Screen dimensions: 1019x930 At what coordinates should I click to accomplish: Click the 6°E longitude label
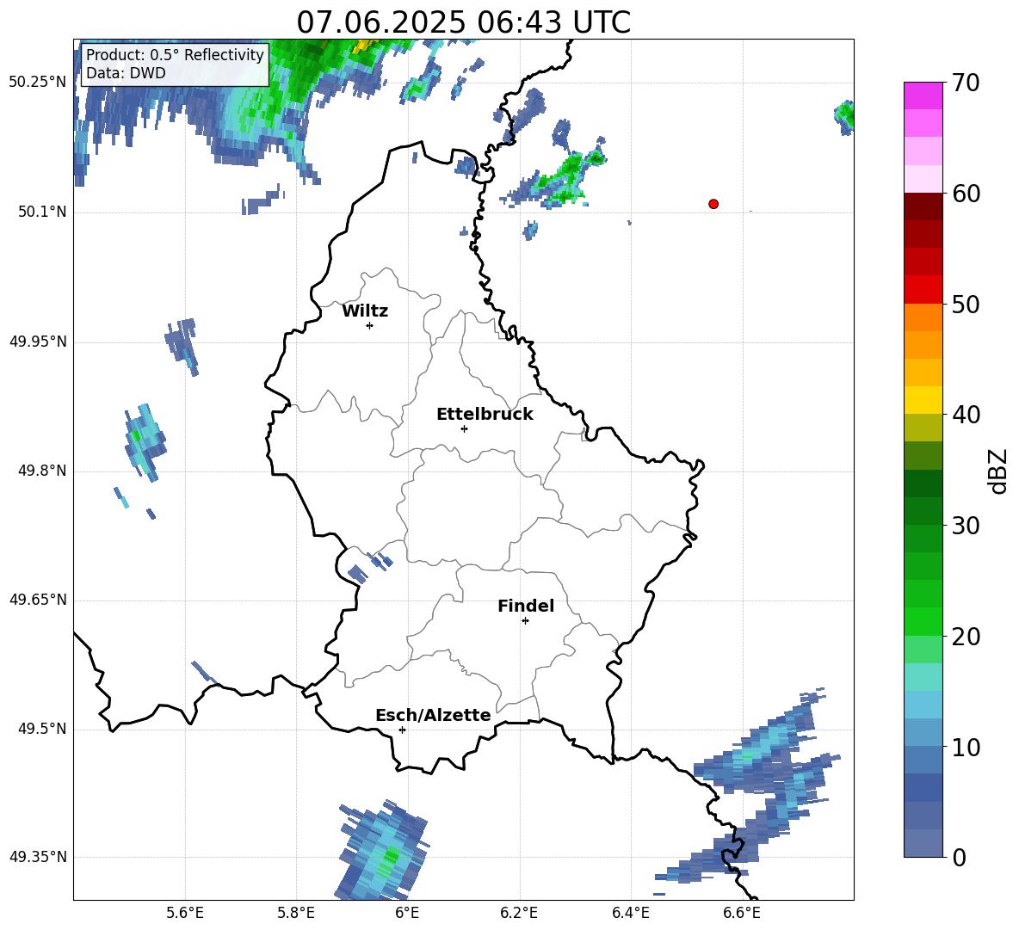click(407, 913)
